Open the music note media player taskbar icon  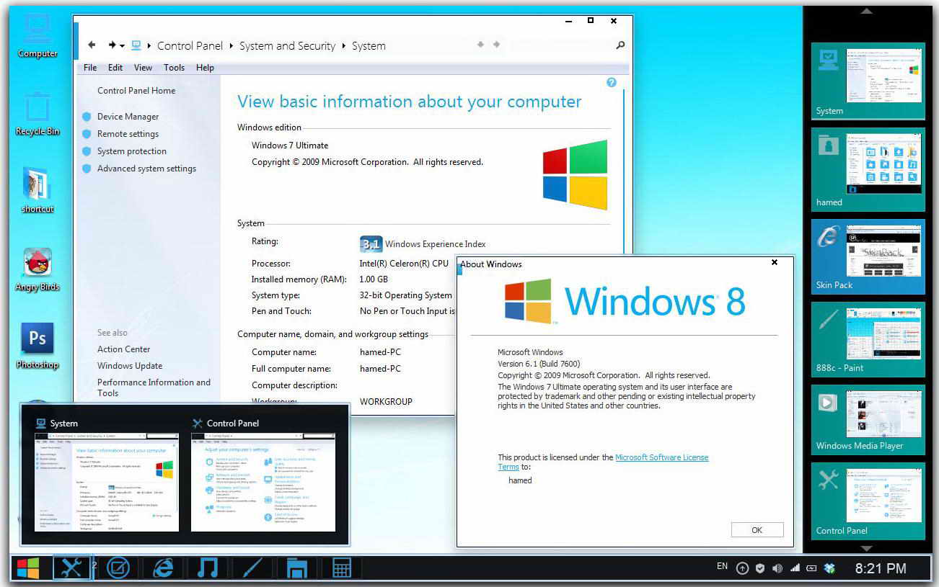click(x=207, y=568)
